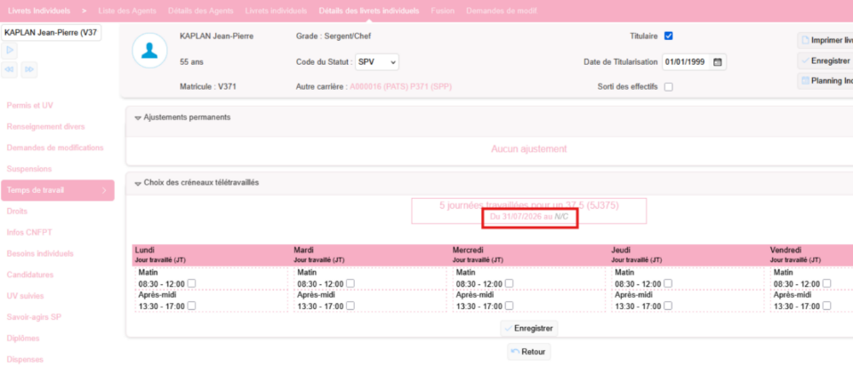The image size is (853, 367).
Task: Open the Fusion tab
Action: 442,11
